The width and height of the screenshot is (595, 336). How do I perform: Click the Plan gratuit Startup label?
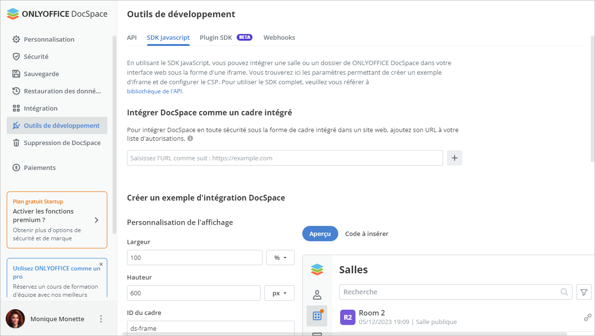tap(38, 202)
